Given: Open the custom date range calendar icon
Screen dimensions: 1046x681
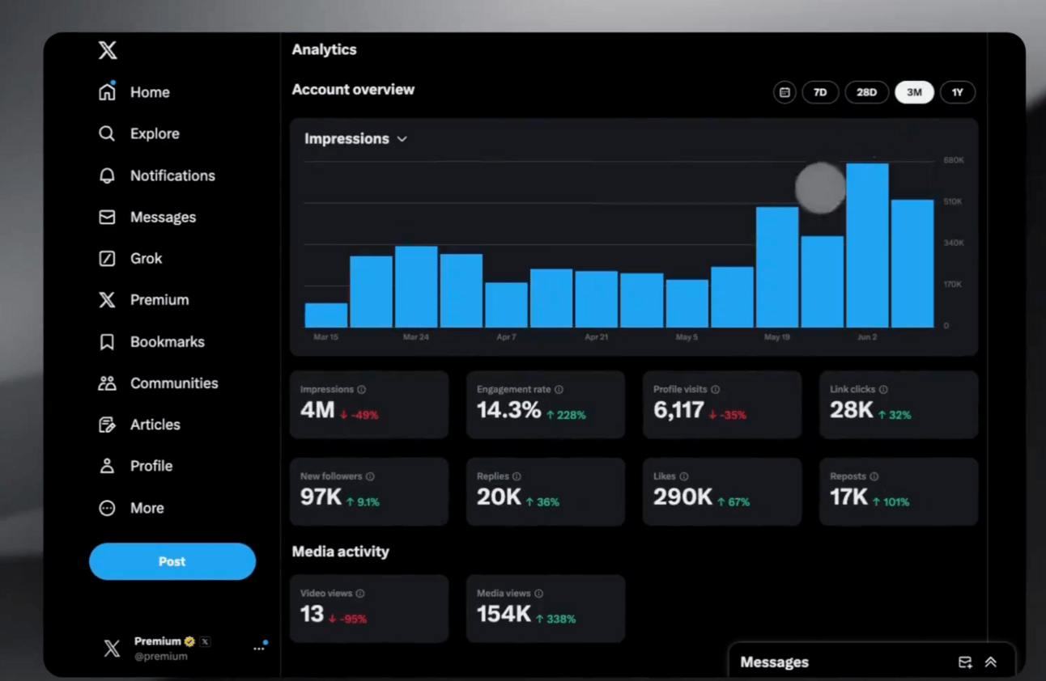Looking at the screenshot, I should pyautogui.click(x=784, y=92).
